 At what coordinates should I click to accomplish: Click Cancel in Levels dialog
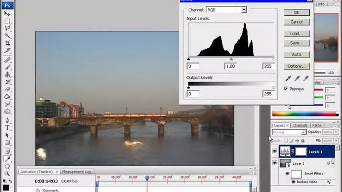pos(297,22)
